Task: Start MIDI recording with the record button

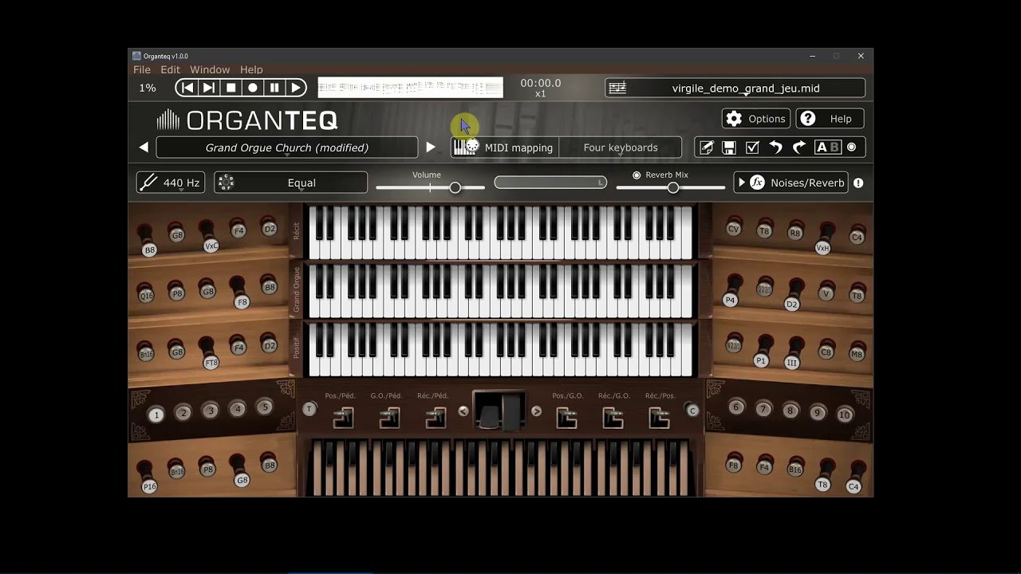Action: coord(252,88)
